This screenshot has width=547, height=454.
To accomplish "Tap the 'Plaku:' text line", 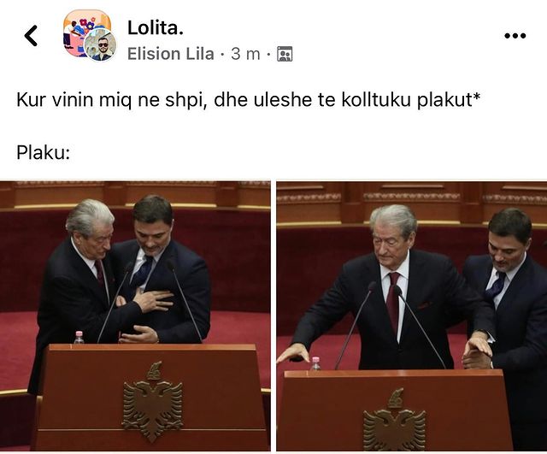I will click(44, 152).
